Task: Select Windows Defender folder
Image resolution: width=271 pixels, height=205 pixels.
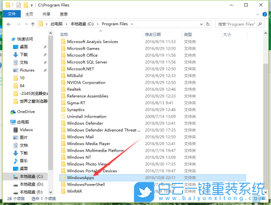Action: tap(85, 123)
